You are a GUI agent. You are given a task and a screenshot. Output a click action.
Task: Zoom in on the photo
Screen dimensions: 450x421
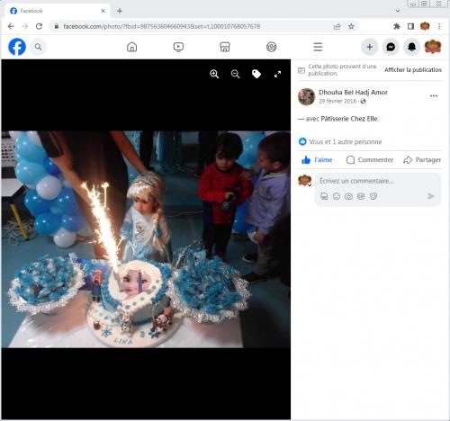214,74
